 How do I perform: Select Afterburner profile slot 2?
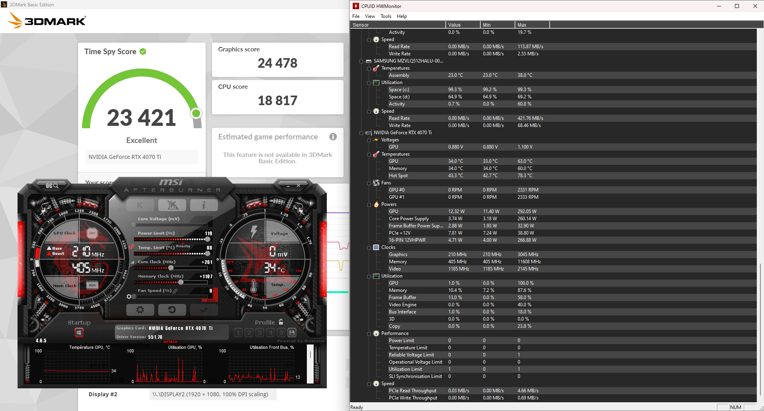click(249, 333)
